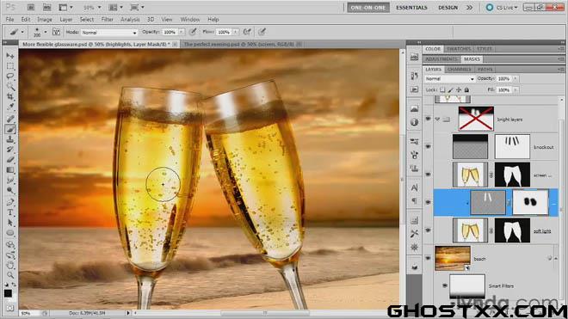The width and height of the screenshot is (568, 319).
Task: Open the Filter menu
Action: [108, 19]
